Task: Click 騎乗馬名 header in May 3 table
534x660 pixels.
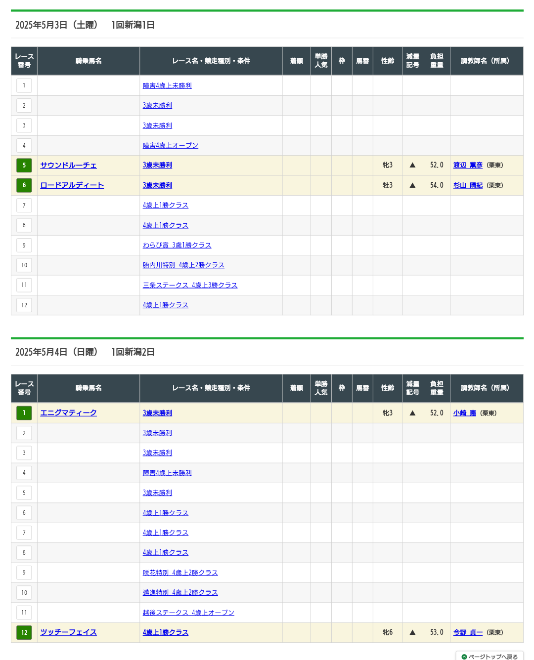Action: tap(89, 61)
